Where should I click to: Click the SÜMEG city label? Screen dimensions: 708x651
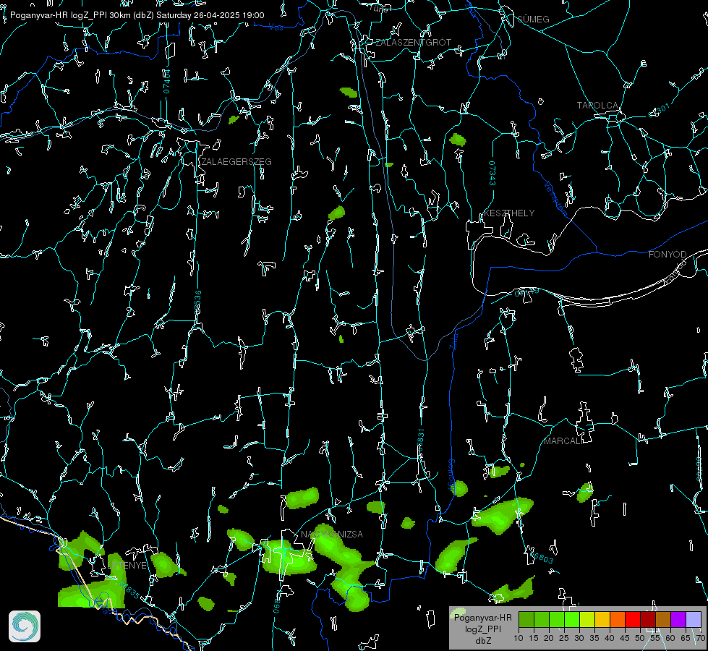533,20
